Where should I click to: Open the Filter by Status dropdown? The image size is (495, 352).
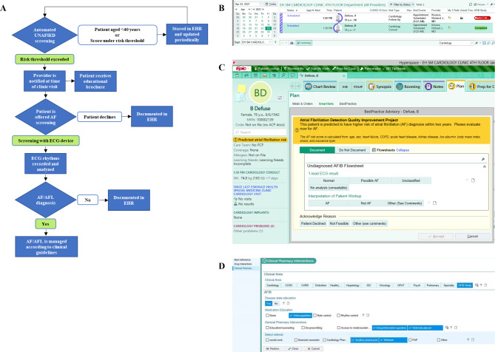(x=401, y=4)
